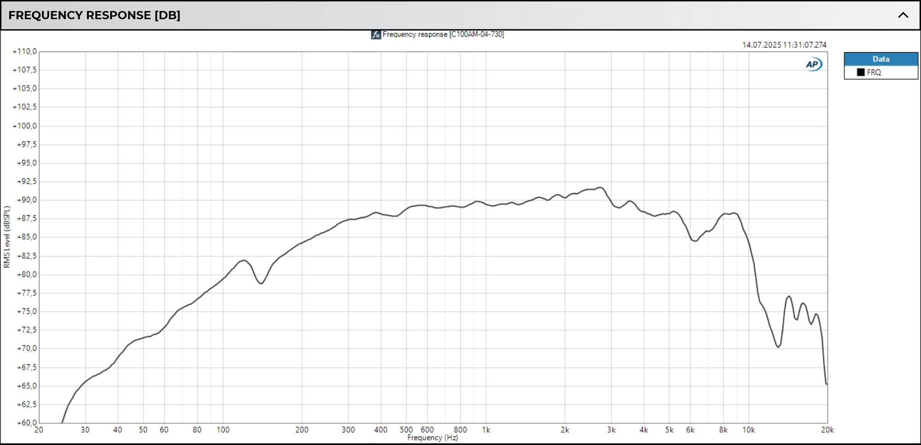Click the chart title Frequency response [C100AM-04-730]
This screenshot has height=445, width=921.
(443, 34)
